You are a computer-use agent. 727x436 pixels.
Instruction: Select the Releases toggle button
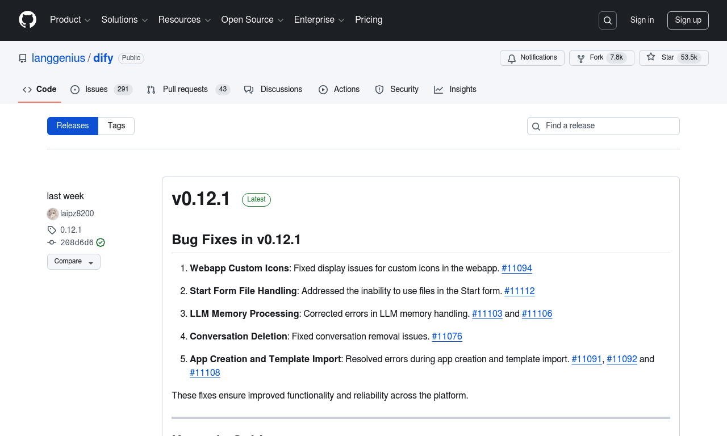pos(73,126)
